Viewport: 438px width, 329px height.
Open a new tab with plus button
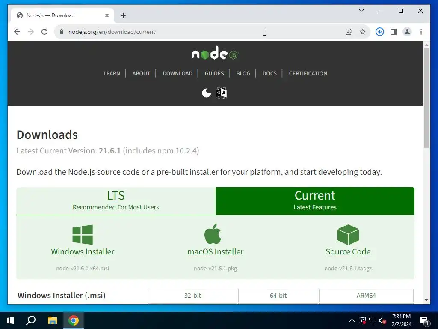pyautogui.click(x=123, y=15)
